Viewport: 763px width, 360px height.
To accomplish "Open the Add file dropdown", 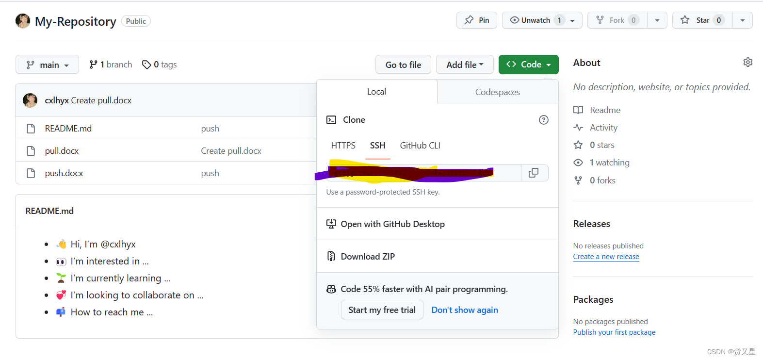I will pyautogui.click(x=465, y=65).
